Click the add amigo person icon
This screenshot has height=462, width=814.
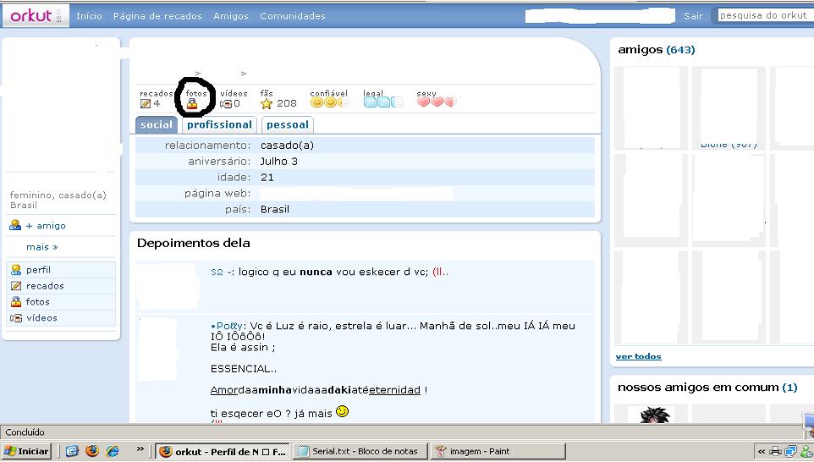point(15,225)
